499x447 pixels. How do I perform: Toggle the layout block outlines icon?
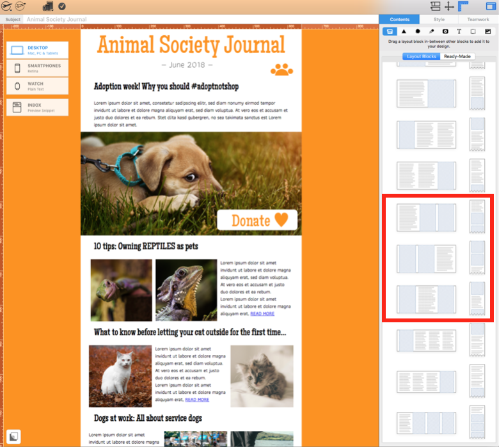435,6
